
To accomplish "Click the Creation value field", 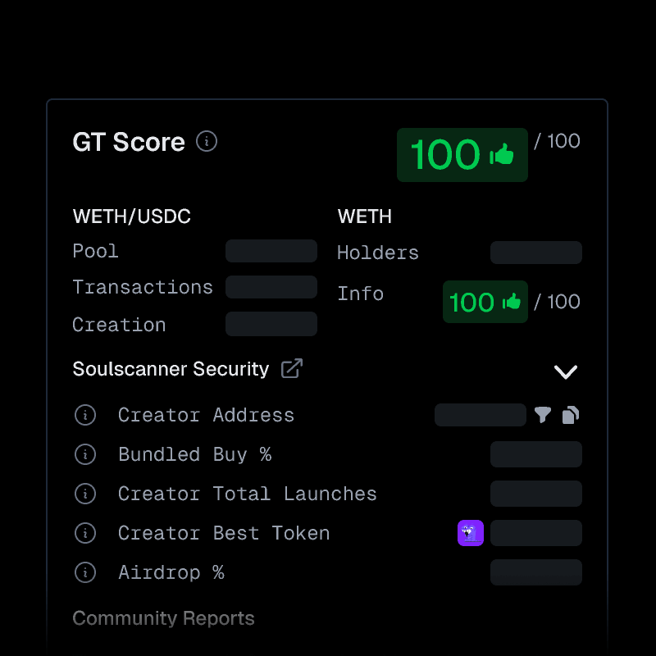I will [271, 323].
